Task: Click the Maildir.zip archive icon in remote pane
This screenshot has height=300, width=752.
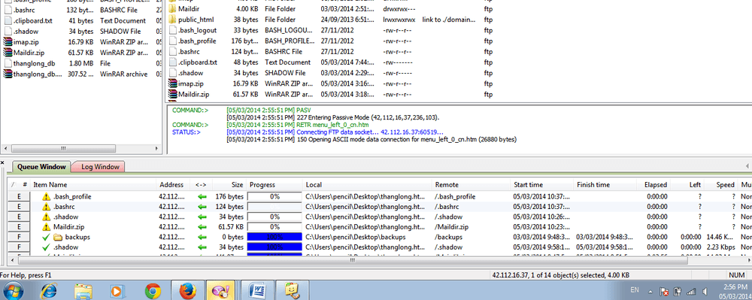Action: click(172, 94)
